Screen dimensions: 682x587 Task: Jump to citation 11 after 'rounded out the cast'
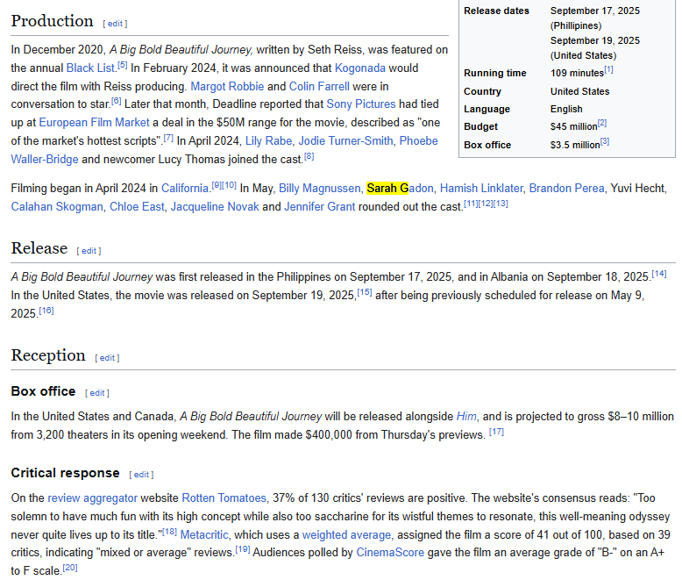point(471,204)
